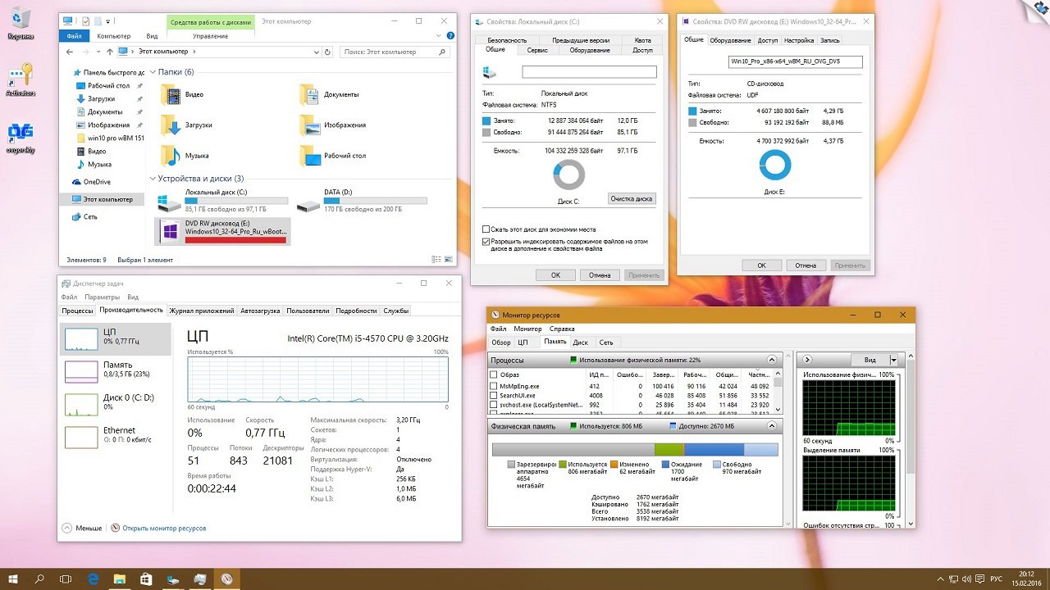Open the DVD RW drive (E:) icon
The width and height of the screenshot is (1050, 590).
(x=170, y=232)
